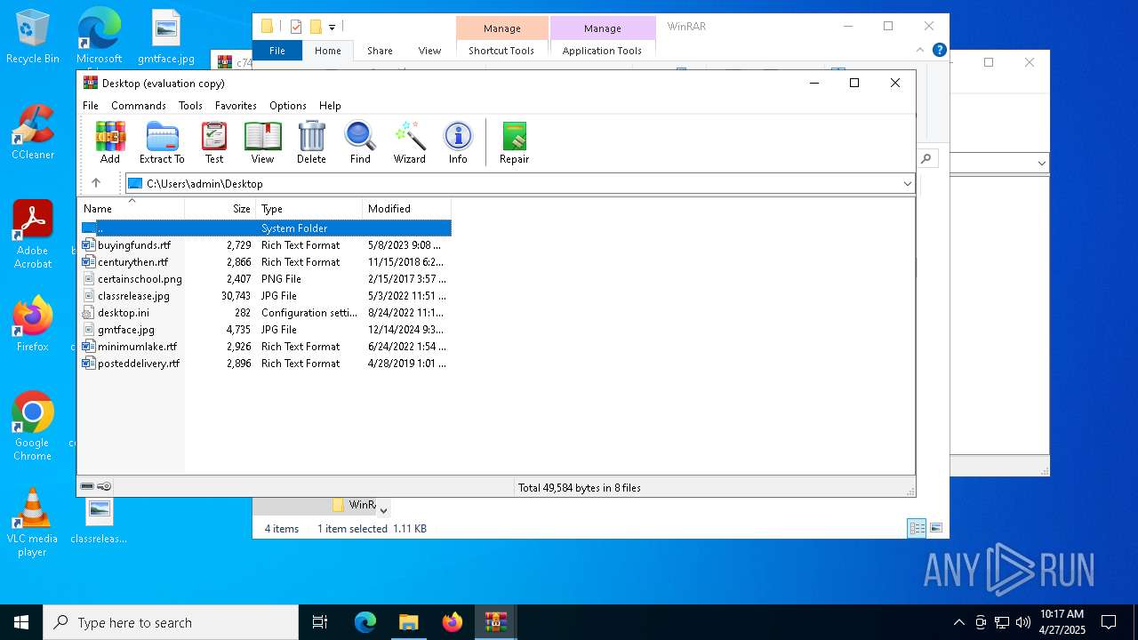The image size is (1138, 640).
Task: Sort files by Size column header
Action: pos(220,208)
